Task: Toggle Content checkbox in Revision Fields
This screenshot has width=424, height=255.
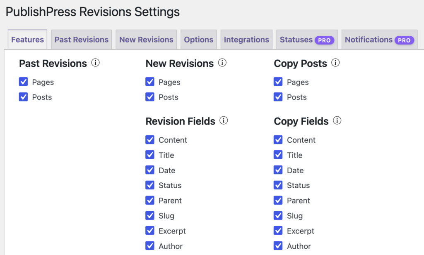Action: coord(150,139)
